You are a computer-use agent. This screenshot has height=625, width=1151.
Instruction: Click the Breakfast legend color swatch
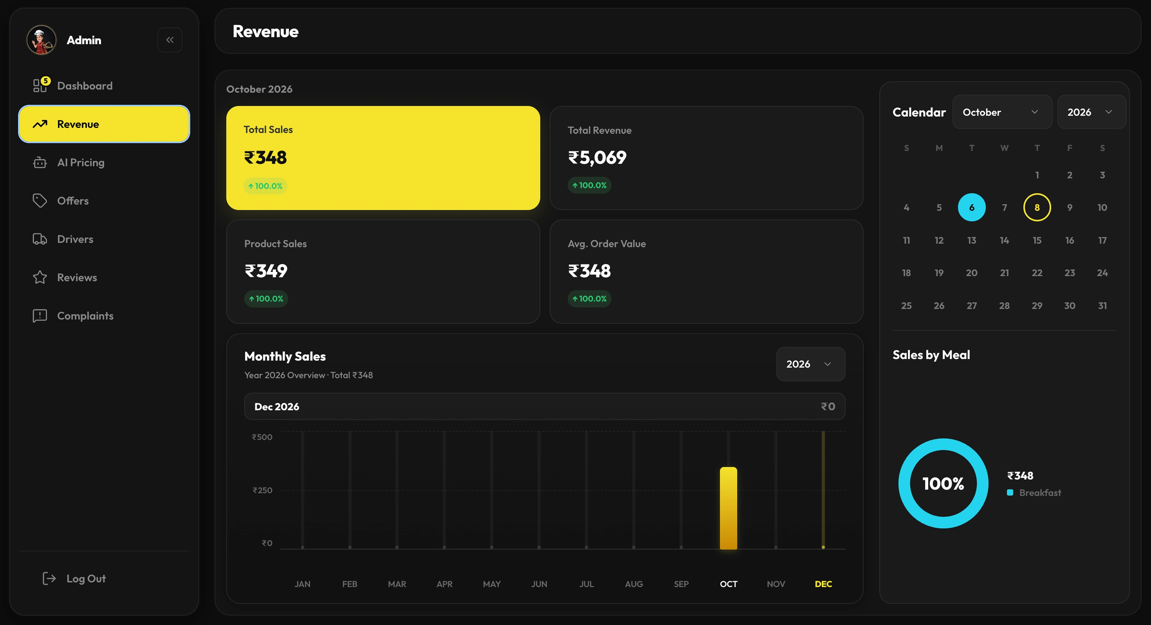pyautogui.click(x=1010, y=492)
